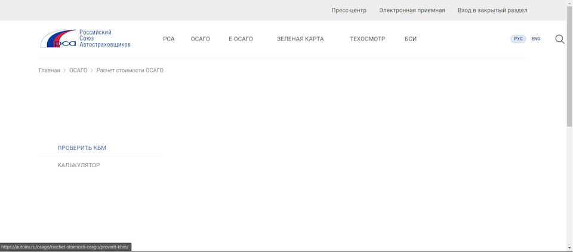
Task: Click the РСА logo to go home
Action: [85, 39]
